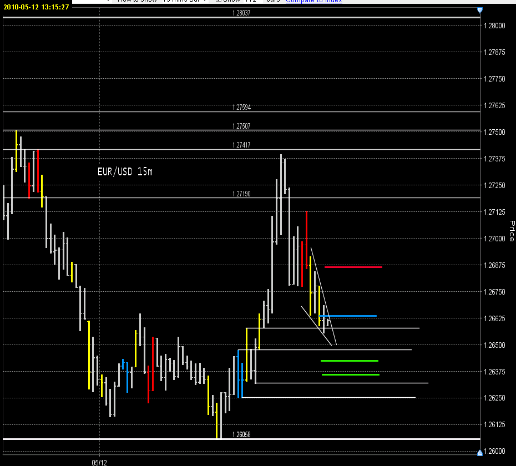516x466 pixels.
Task: Click the 1.27375 price axis value
Action: pos(494,159)
